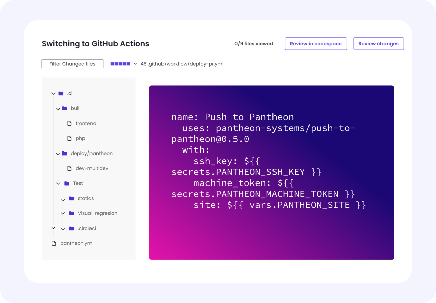Collapse the deploy/pantheon folder chevron

tap(58, 154)
